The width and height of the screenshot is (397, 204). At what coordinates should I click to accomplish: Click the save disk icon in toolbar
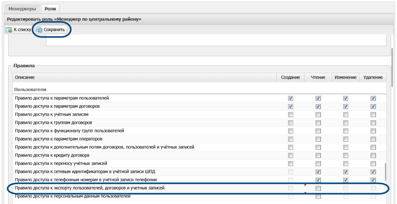pos(39,30)
